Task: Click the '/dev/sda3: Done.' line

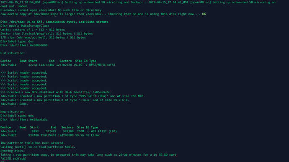Action: pyautogui.click(x=14, y=104)
